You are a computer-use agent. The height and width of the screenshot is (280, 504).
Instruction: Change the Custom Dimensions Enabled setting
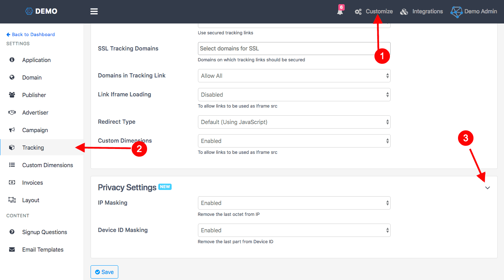click(x=294, y=141)
